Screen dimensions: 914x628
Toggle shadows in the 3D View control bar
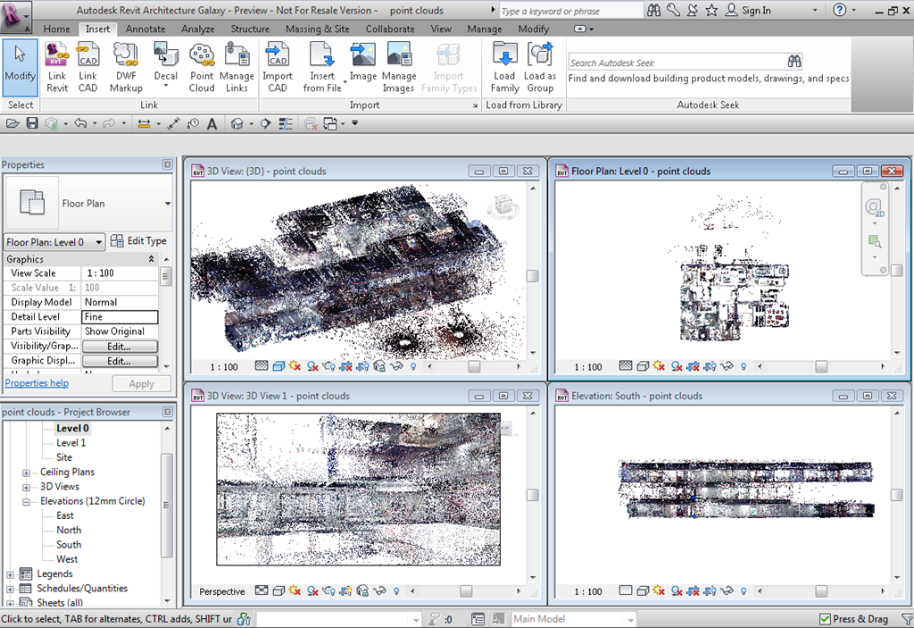[x=312, y=366]
